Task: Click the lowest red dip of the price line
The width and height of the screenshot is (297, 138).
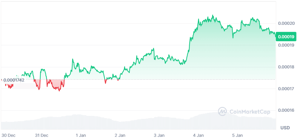Action: click(x=59, y=91)
